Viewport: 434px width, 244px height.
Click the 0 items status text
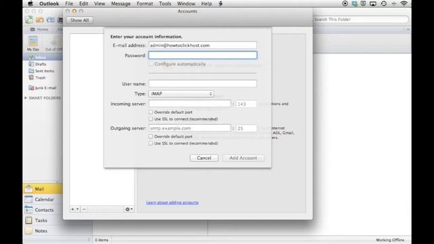pos(102,240)
